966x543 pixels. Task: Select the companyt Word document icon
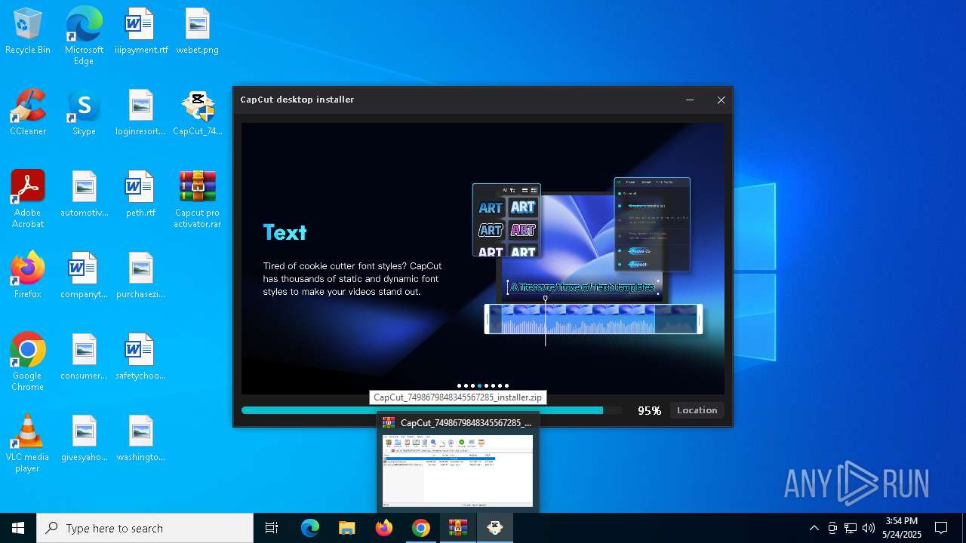84,276
